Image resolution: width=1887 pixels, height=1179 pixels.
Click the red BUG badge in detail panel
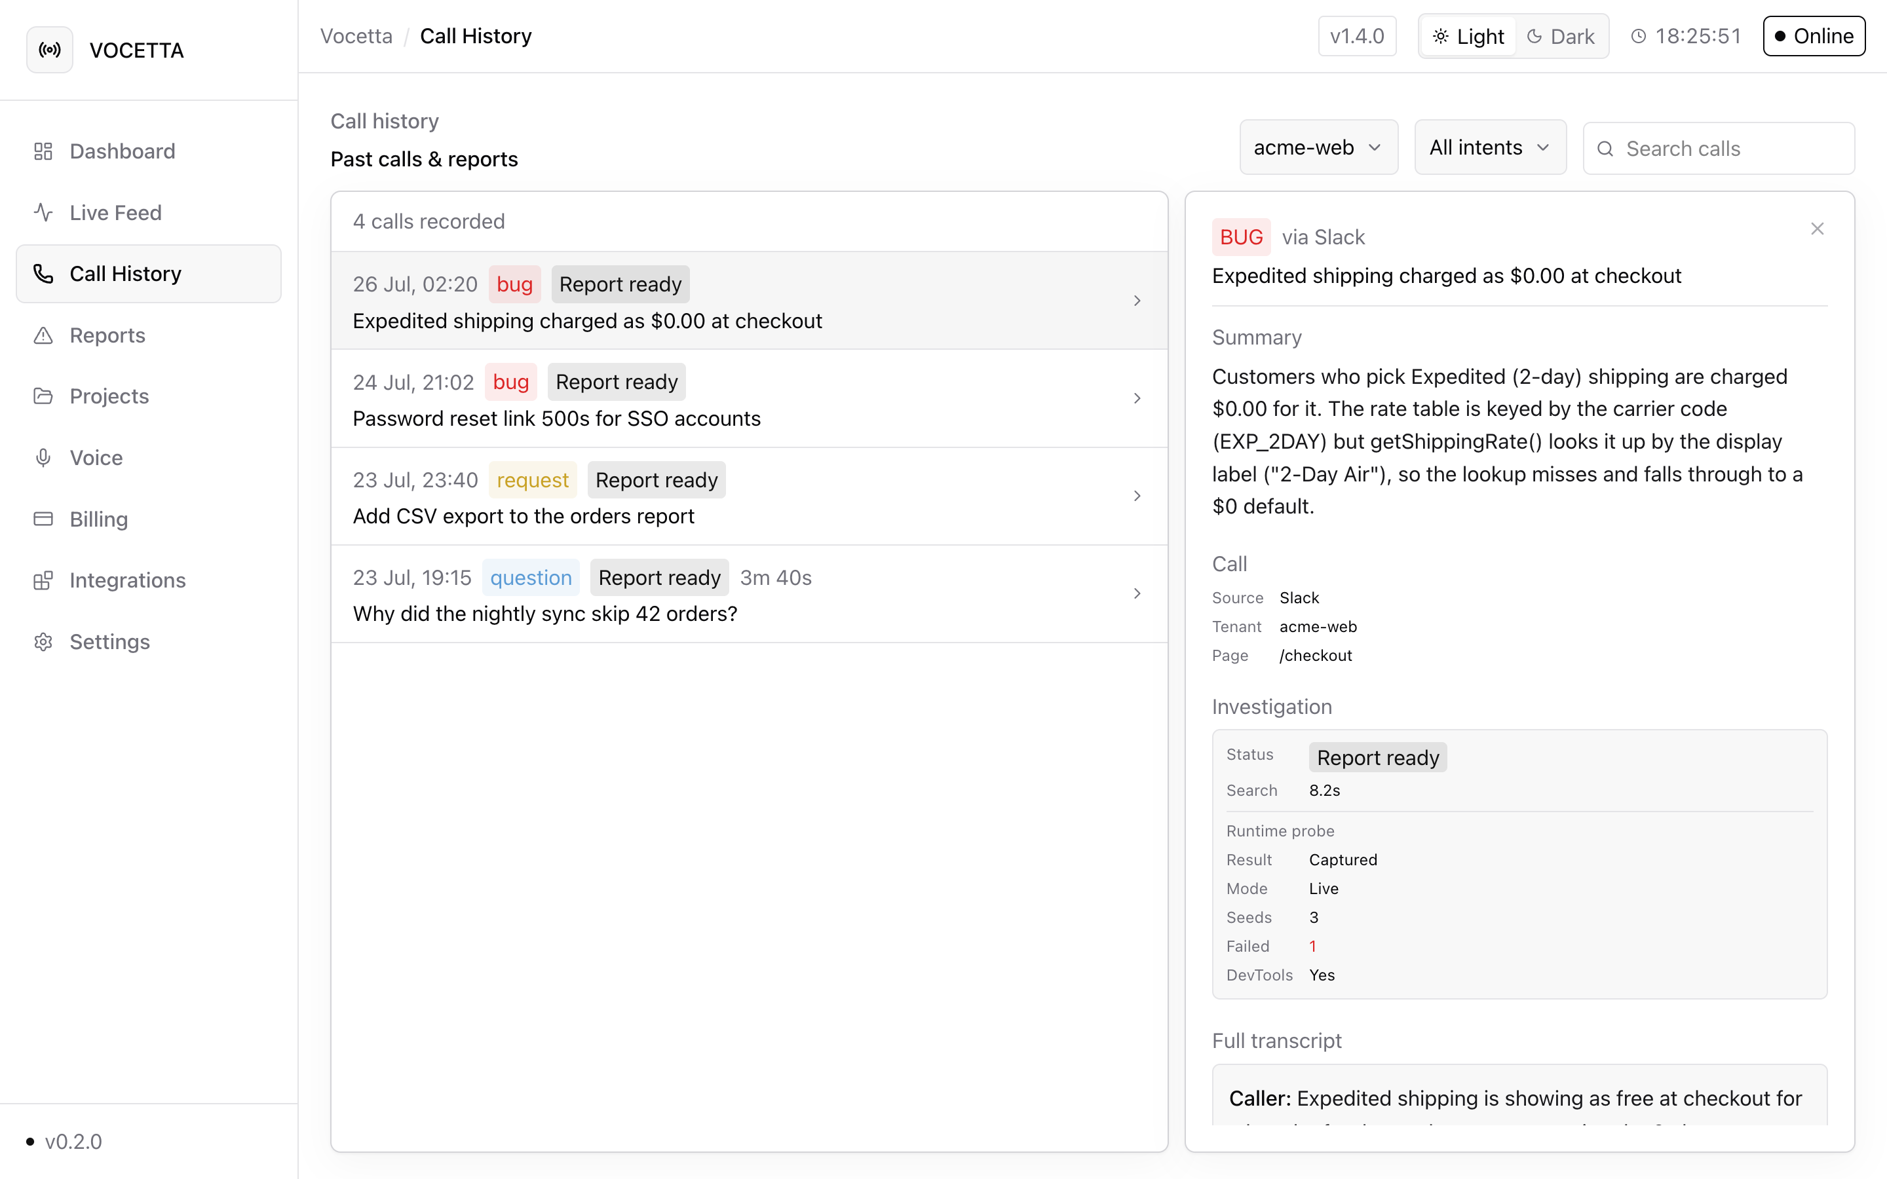tap(1242, 237)
